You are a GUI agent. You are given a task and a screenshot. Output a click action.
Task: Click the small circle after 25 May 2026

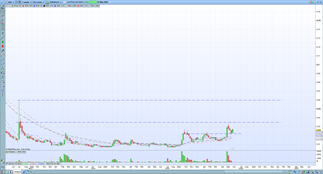[109, 2]
